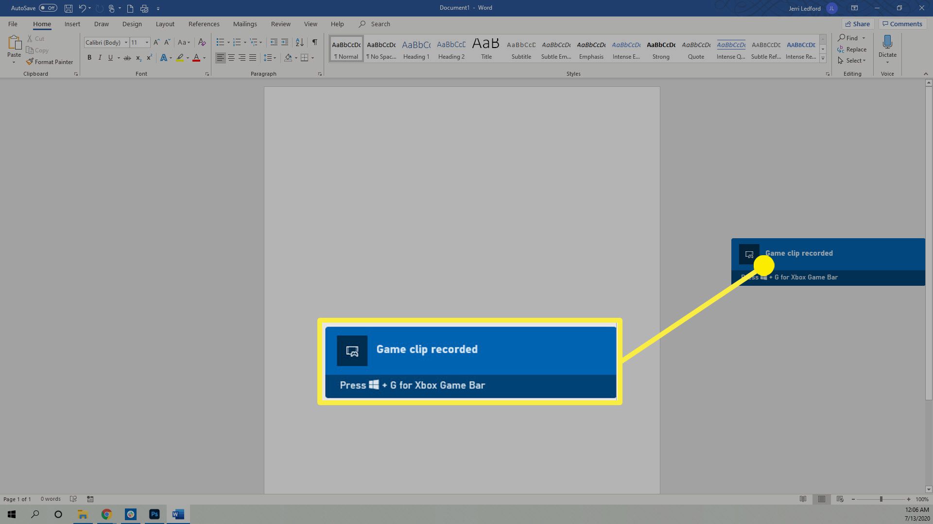Viewport: 933px width, 524px height.
Task: Click the spelling proofing icon in status bar
Action: point(73,499)
